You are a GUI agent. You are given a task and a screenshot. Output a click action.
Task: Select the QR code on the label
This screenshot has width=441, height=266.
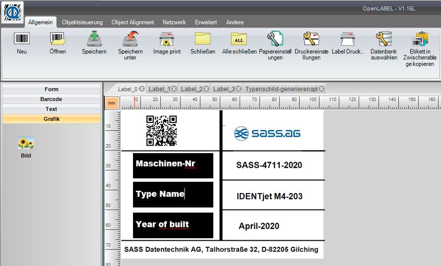point(161,131)
